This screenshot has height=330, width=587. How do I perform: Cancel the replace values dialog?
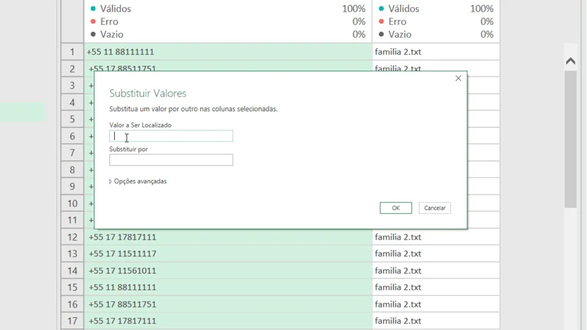(x=435, y=208)
